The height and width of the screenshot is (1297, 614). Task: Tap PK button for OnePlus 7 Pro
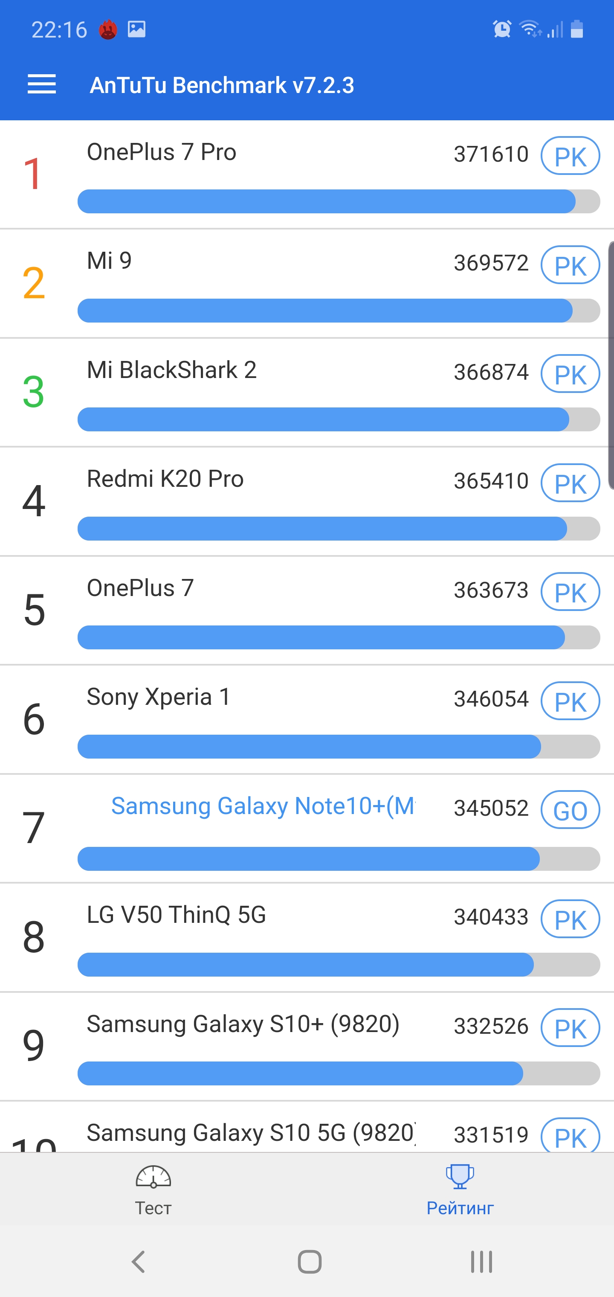[570, 156]
